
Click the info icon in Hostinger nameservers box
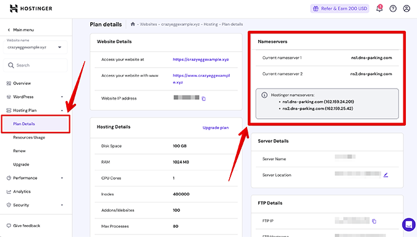tap(264, 95)
